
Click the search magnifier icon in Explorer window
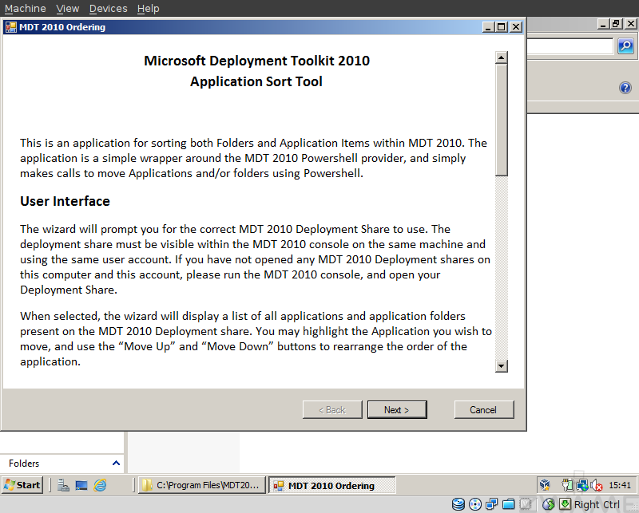pyautogui.click(x=626, y=45)
